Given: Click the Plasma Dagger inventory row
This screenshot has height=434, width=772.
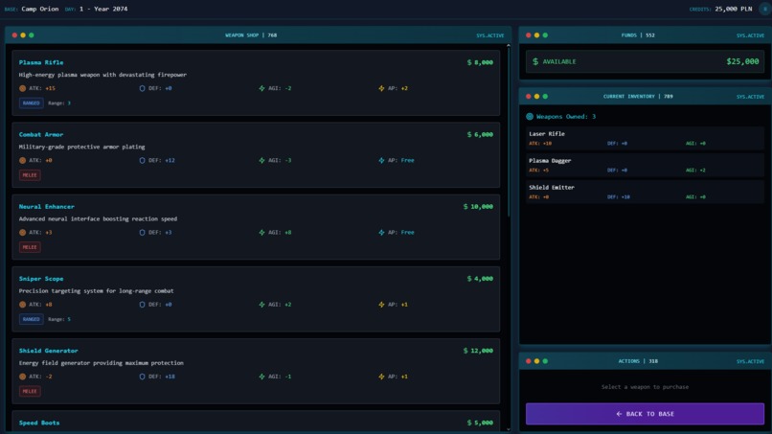Looking at the screenshot, I should tap(645, 165).
